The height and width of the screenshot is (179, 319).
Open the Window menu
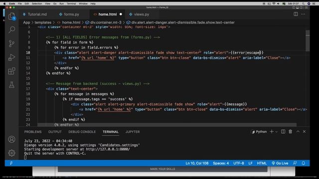point(83,3)
